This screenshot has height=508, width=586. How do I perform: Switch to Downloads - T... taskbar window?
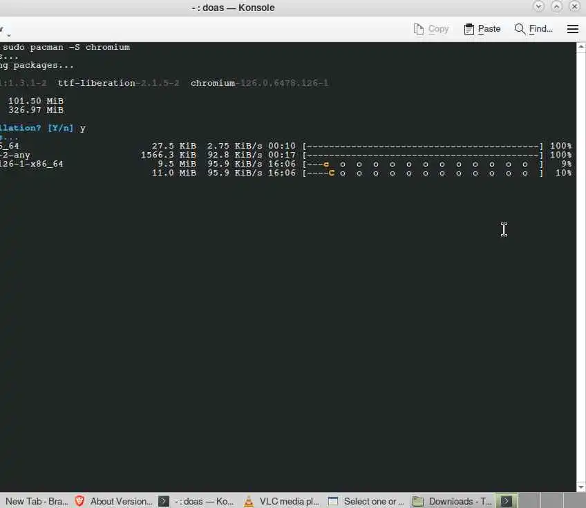[x=460, y=501]
